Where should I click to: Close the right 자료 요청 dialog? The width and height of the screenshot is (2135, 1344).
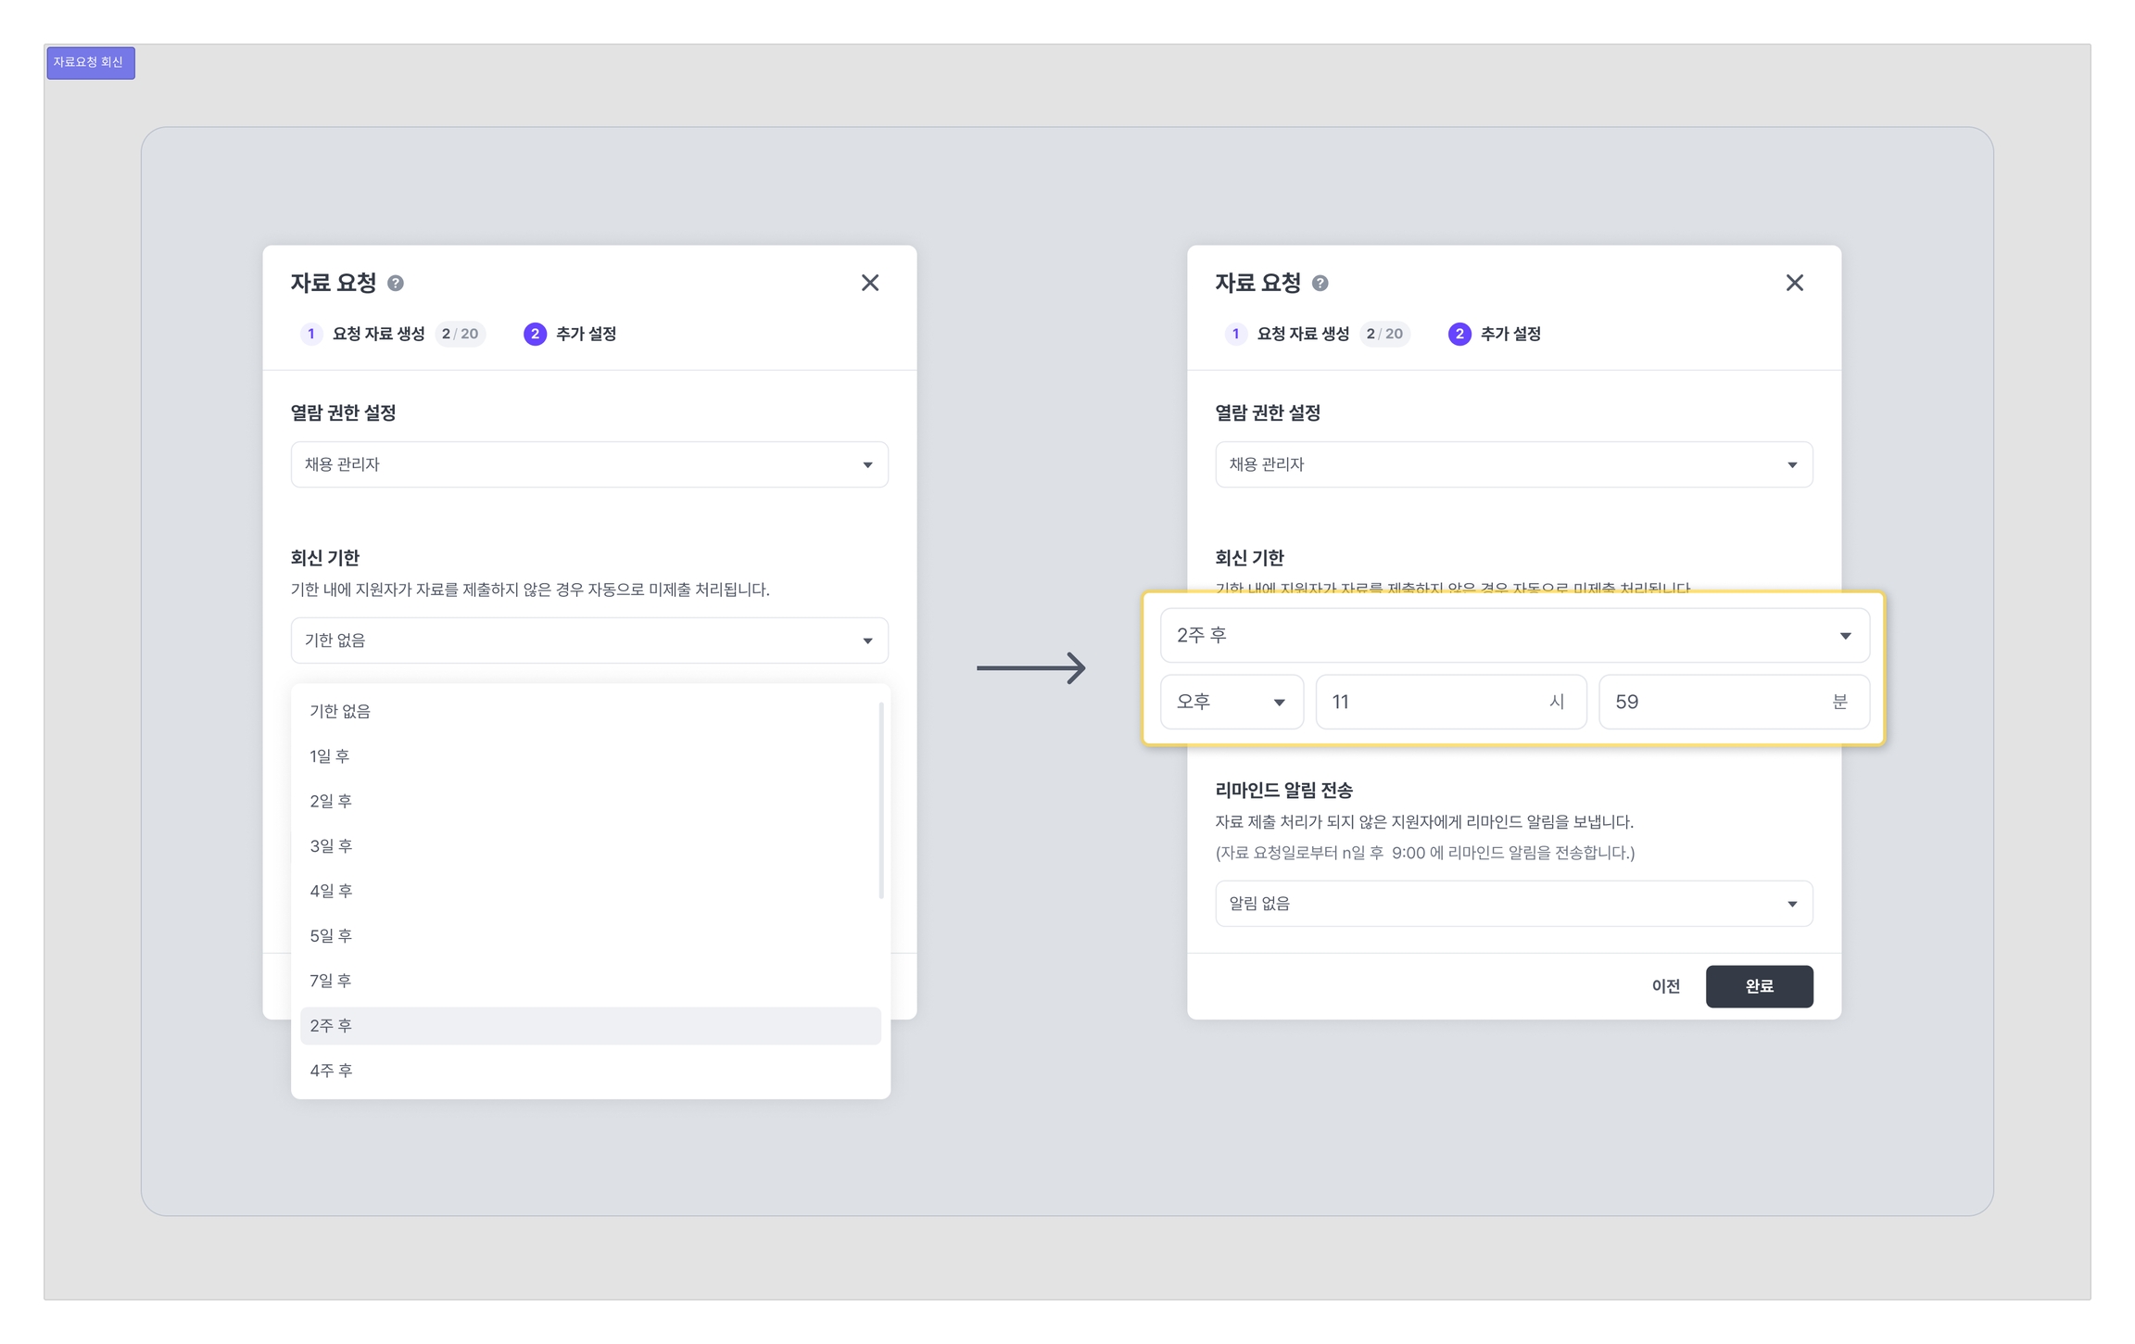(1794, 283)
